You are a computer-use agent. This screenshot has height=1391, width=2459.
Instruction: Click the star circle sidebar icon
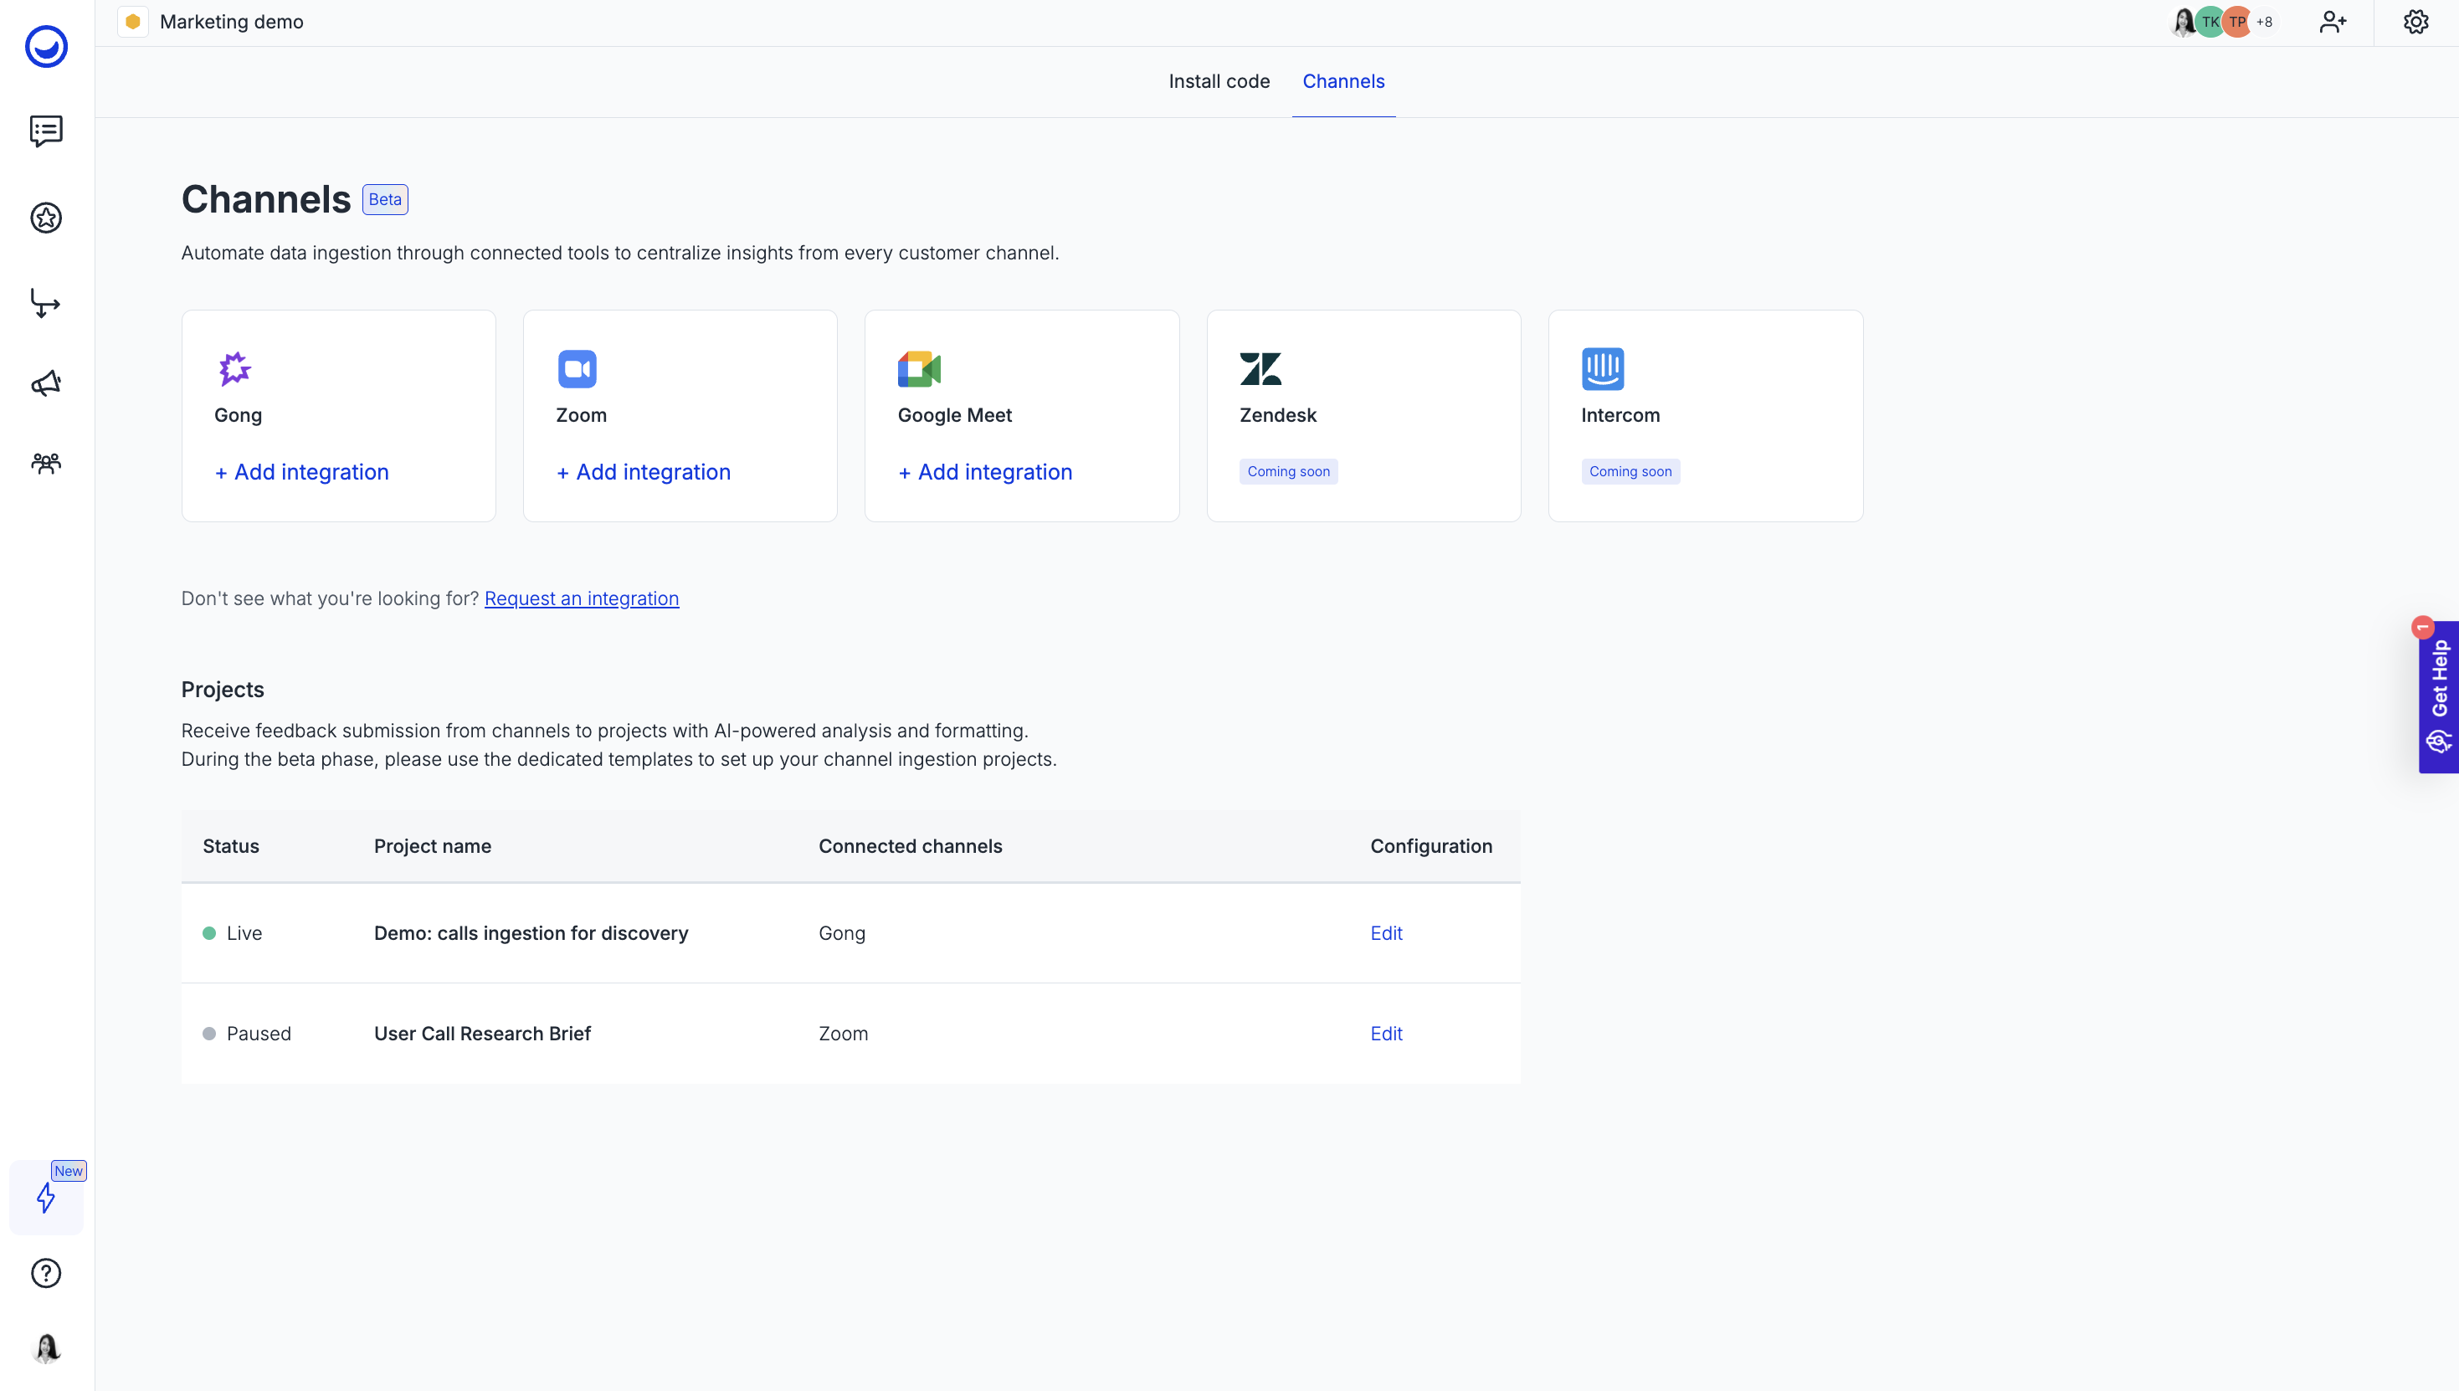(x=46, y=218)
